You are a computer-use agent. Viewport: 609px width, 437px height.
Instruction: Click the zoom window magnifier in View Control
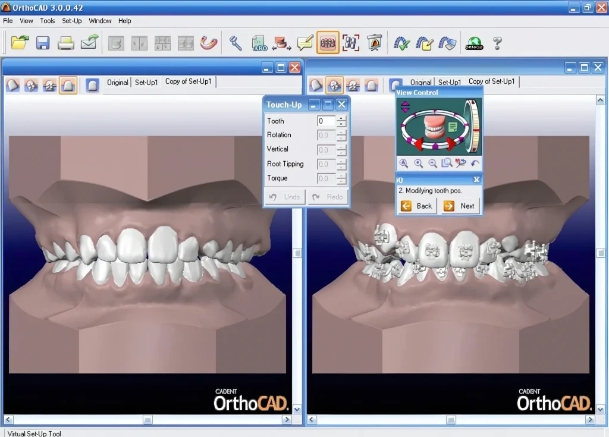pos(447,163)
